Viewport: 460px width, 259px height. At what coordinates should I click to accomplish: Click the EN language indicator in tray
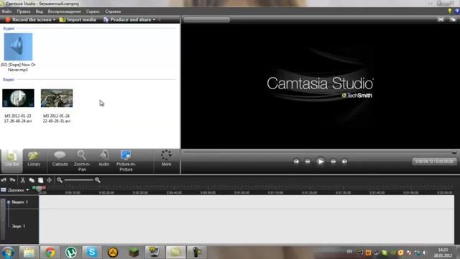tap(350, 252)
